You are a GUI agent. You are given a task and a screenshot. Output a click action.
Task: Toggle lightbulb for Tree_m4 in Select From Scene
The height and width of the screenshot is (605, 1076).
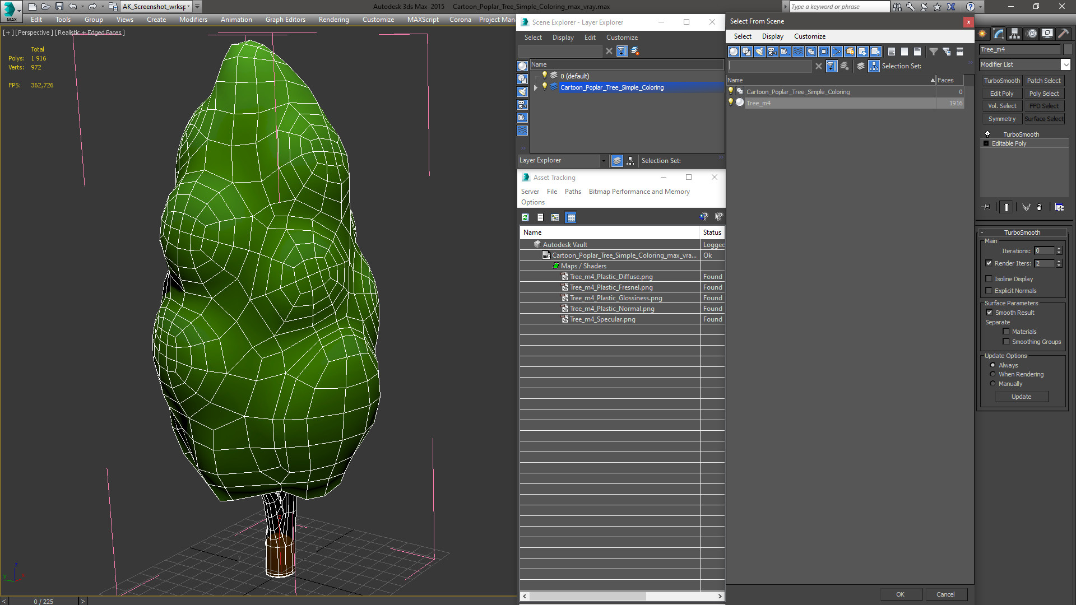[730, 103]
